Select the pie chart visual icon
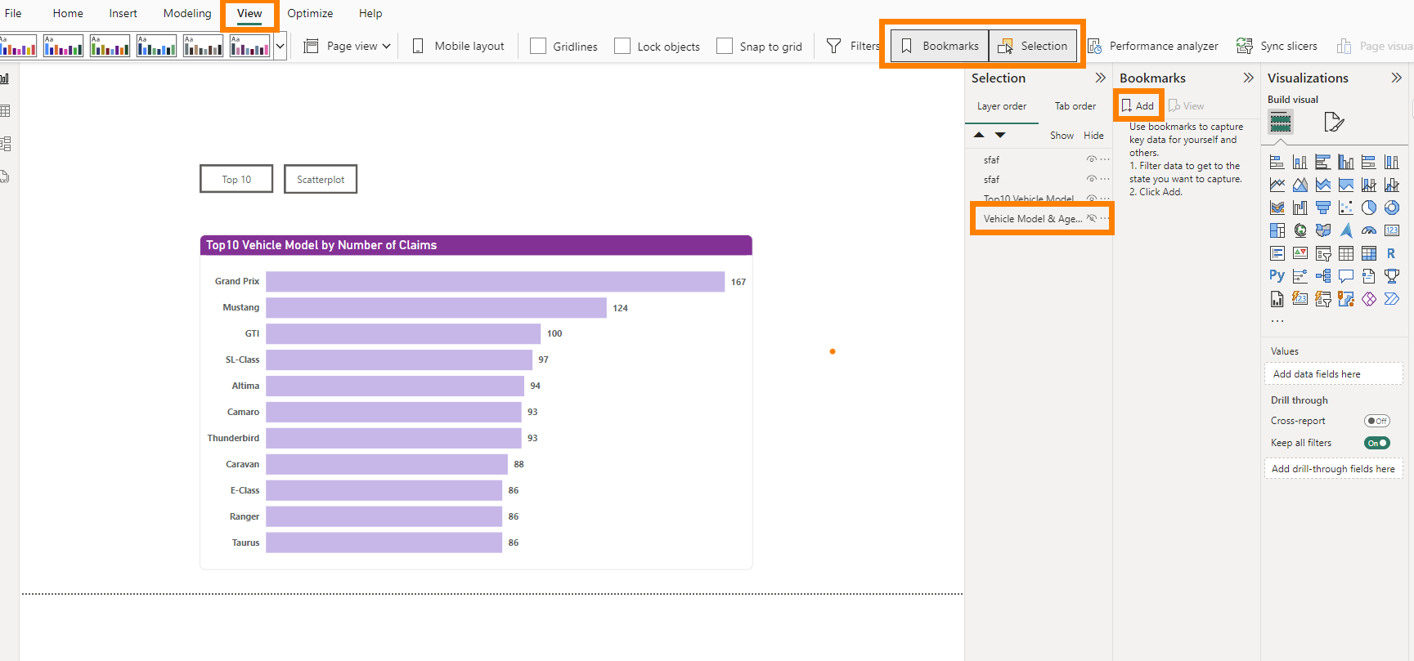 [1369, 208]
